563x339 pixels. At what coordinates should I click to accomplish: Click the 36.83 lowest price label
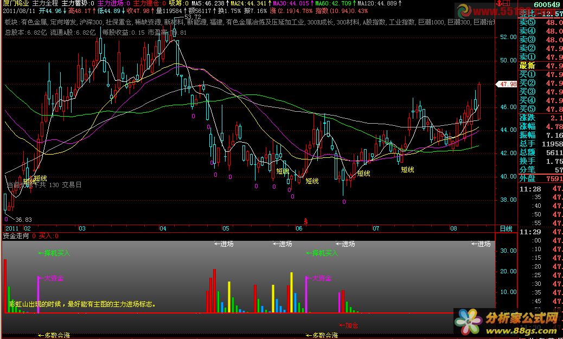click(x=23, y=220)
